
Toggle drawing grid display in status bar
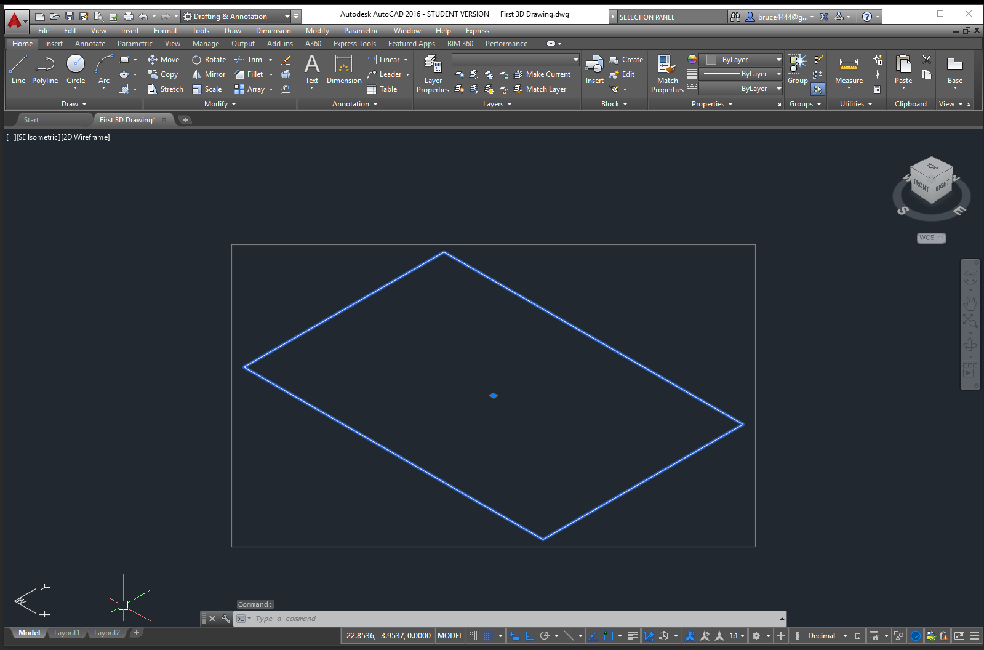click(x=474, y=636)
